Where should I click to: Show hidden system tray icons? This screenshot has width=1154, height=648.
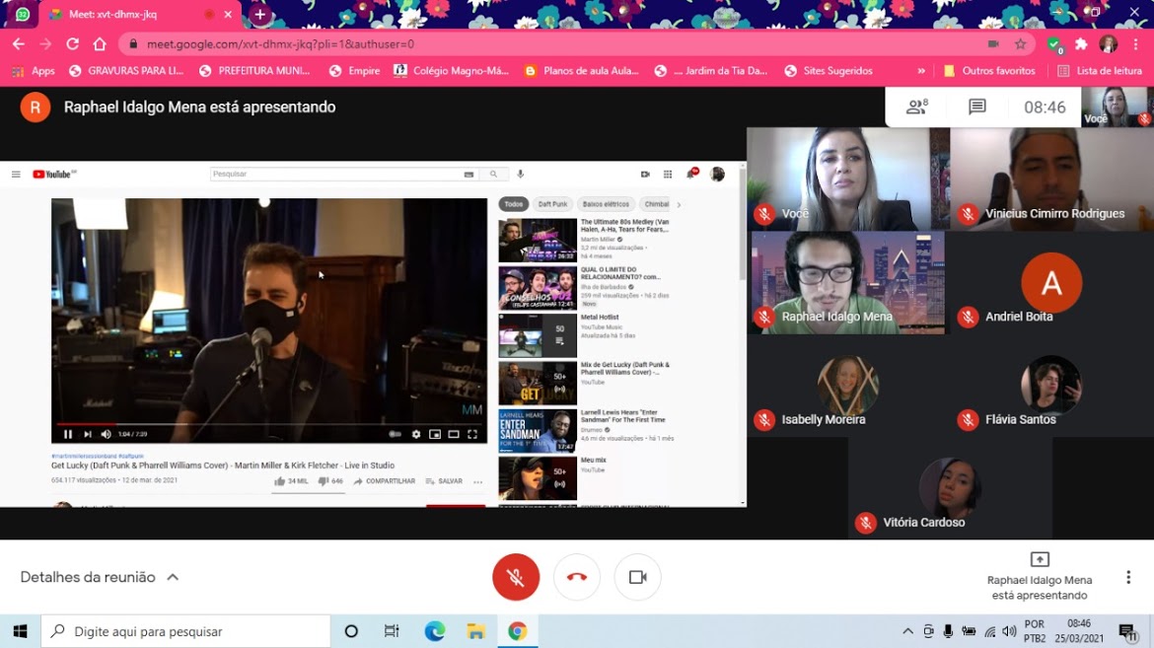click(x=907, y=631)
